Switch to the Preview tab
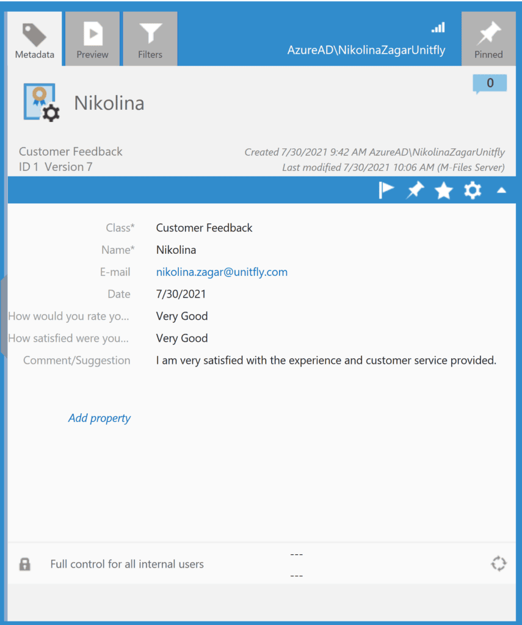The image size is (522, 625). click(x=93, y=38)
